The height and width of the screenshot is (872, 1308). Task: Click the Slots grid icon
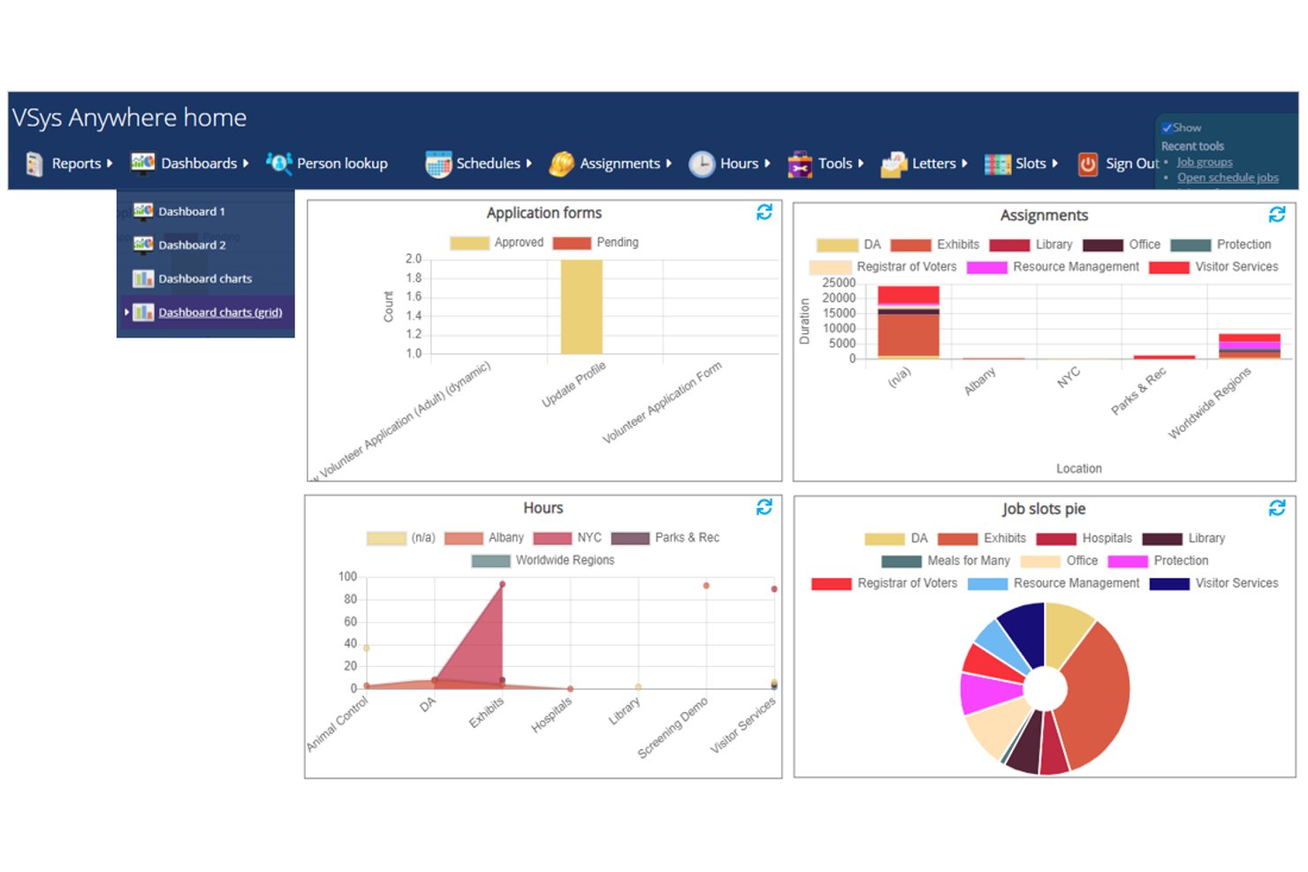(x=998, y=163)
